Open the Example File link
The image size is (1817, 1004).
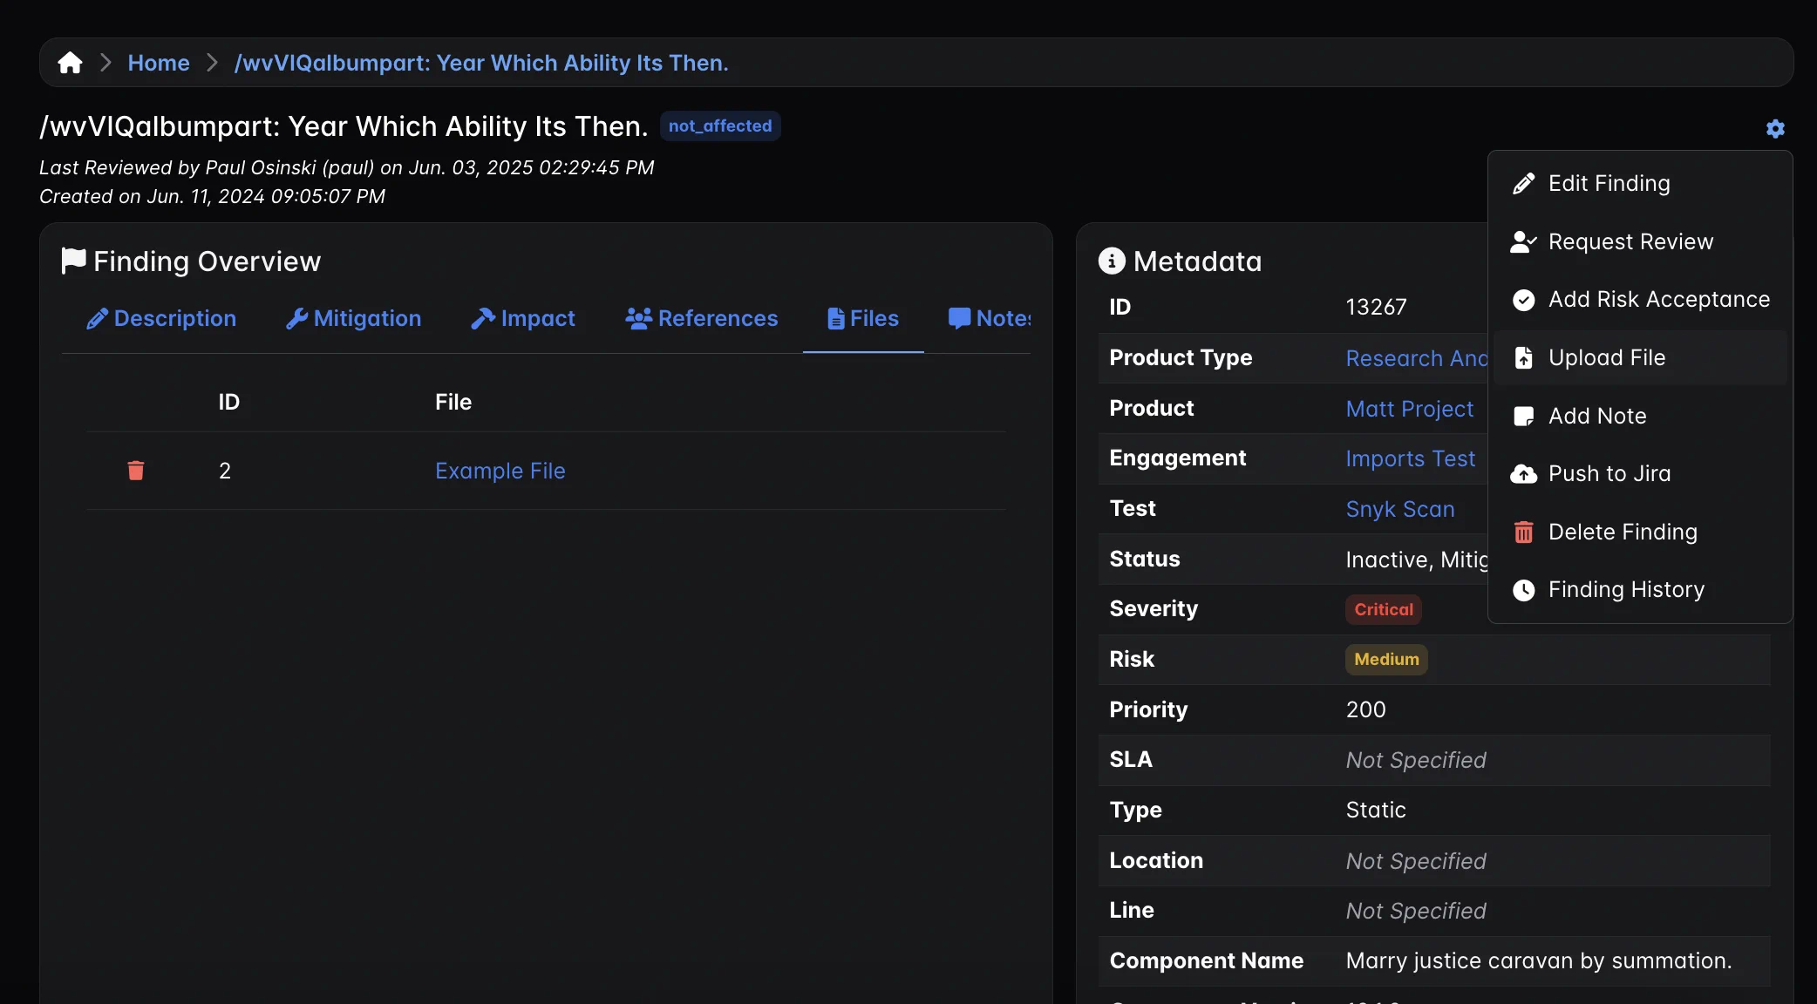(x=500, y=471)
